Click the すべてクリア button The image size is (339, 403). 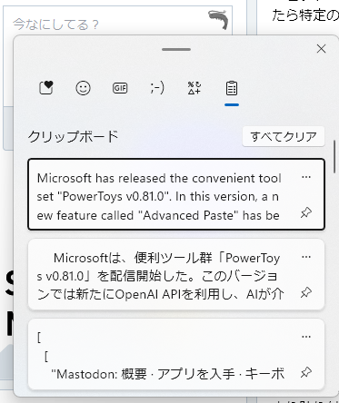pos(284,137)
